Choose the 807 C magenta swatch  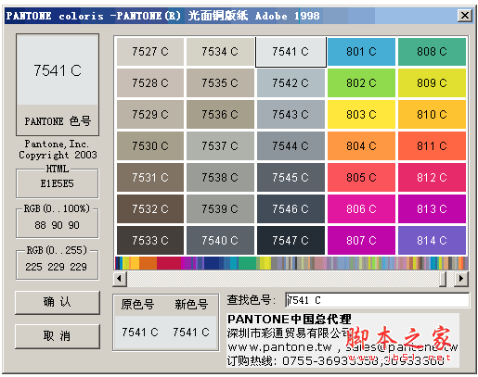(x=361, y=241)
